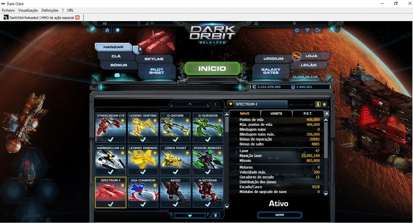Open the SKYLAB section
The image size is (413, 223).
154,59
